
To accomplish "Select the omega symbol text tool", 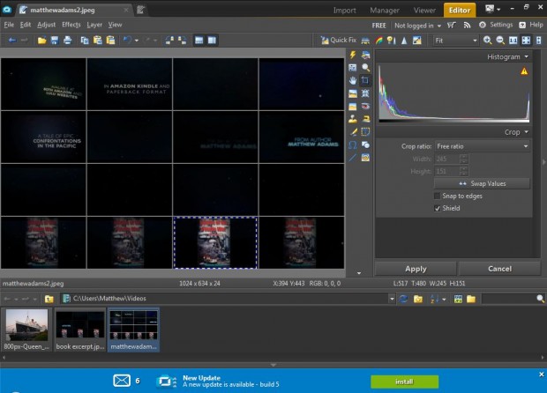I will point(353,145).
